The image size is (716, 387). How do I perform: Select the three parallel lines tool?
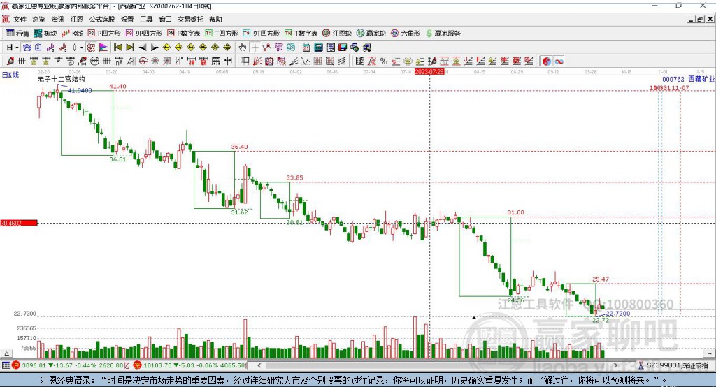coord(342,61)
